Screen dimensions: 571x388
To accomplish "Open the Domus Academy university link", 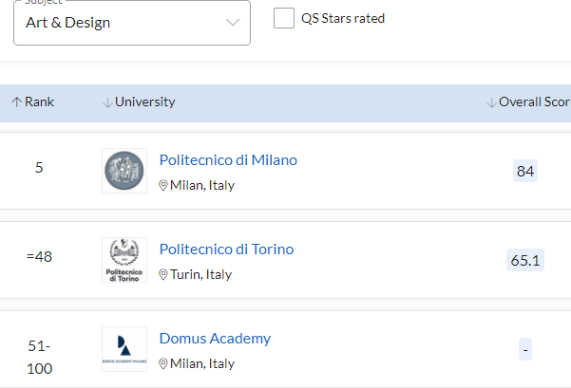I will click(215, 339).
